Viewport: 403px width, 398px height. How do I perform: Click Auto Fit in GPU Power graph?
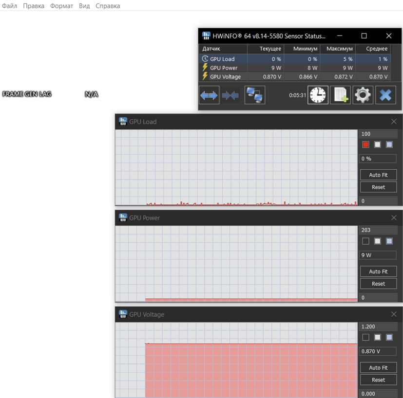tap(378, 271)
